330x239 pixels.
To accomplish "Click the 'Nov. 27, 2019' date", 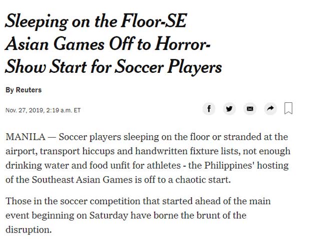I will (x=24, y=110).
